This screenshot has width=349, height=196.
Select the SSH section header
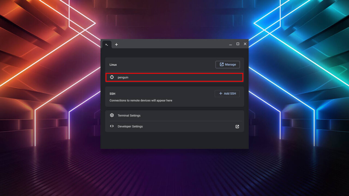pyautogui.click(x=112, y=94)
